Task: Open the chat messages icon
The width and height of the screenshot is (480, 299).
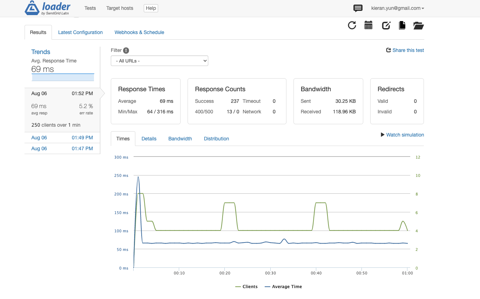Action: pos(358,8)
